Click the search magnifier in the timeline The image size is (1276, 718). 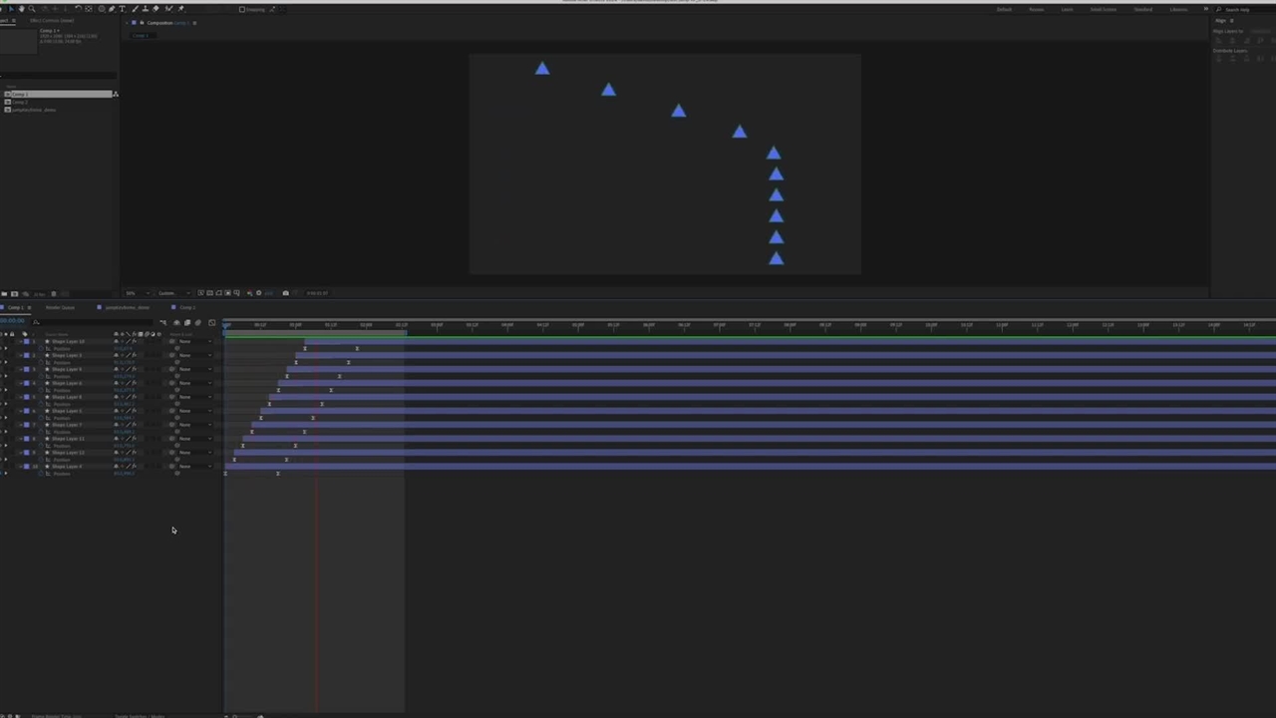36,322
